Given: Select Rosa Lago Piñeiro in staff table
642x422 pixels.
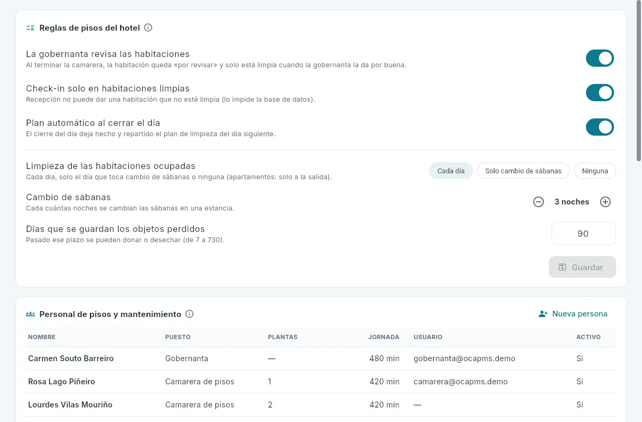Looking at the screenshot, I should 320,382.
